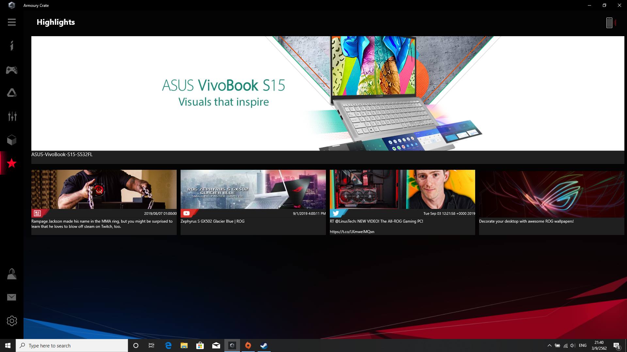627x352 pixels.
Task: Click the RT @LinusTech tweet text
Action: tap(376, 221)
